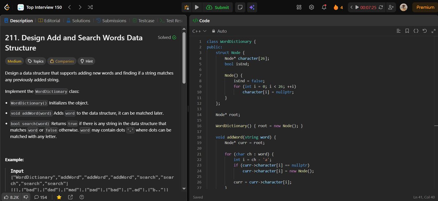Open the AI sparkle assistant
This screenshot has height=201, width=438.
coord(251,7)
